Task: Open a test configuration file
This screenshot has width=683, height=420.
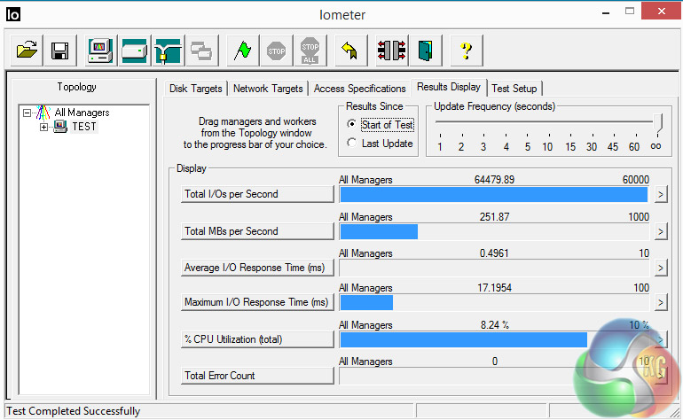Action: (26, 50)
